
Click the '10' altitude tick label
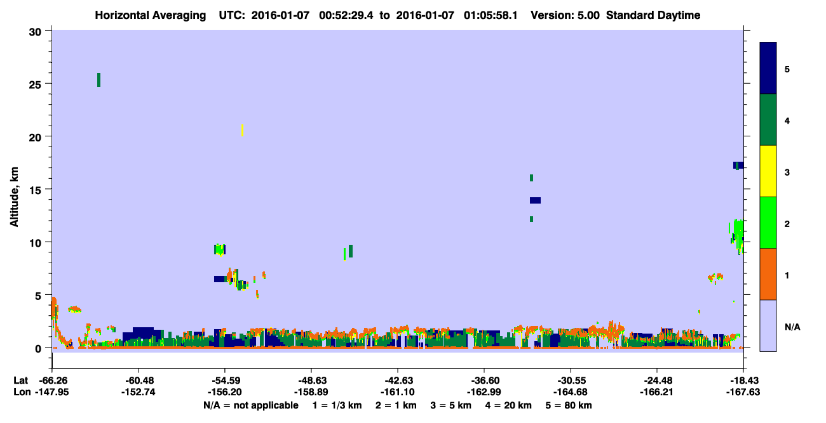(37, 242)
